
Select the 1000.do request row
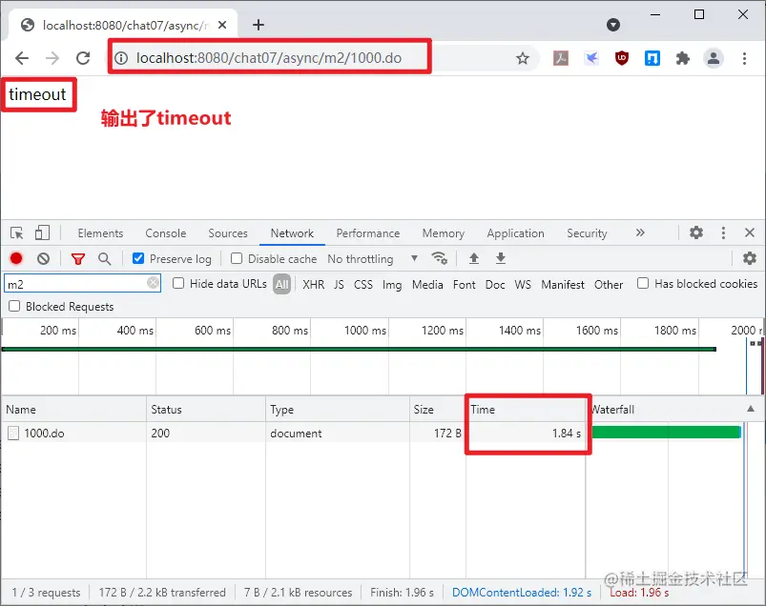click(x=383, y=433)
